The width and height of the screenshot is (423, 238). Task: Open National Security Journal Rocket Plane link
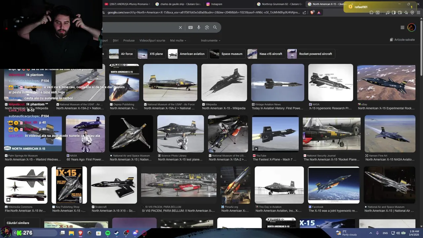click(x=331, y=160)
